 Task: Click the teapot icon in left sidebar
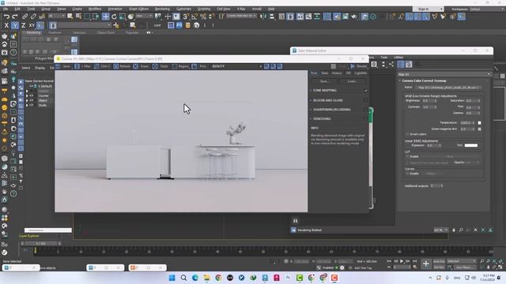[5, 36]
